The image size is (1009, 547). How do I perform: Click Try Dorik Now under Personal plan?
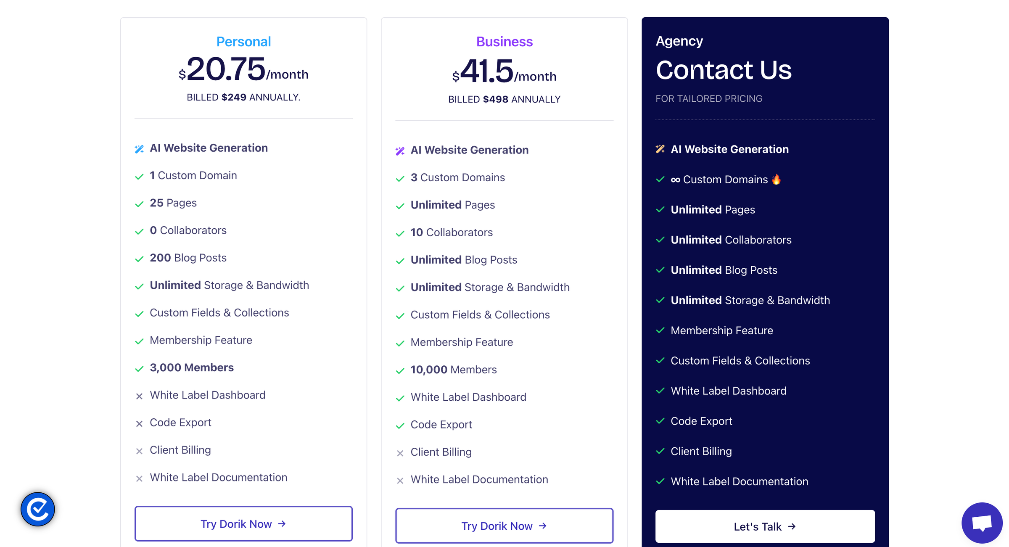click(243, 523)
